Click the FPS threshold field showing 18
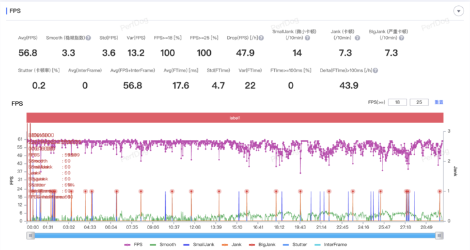 (397, 102)
